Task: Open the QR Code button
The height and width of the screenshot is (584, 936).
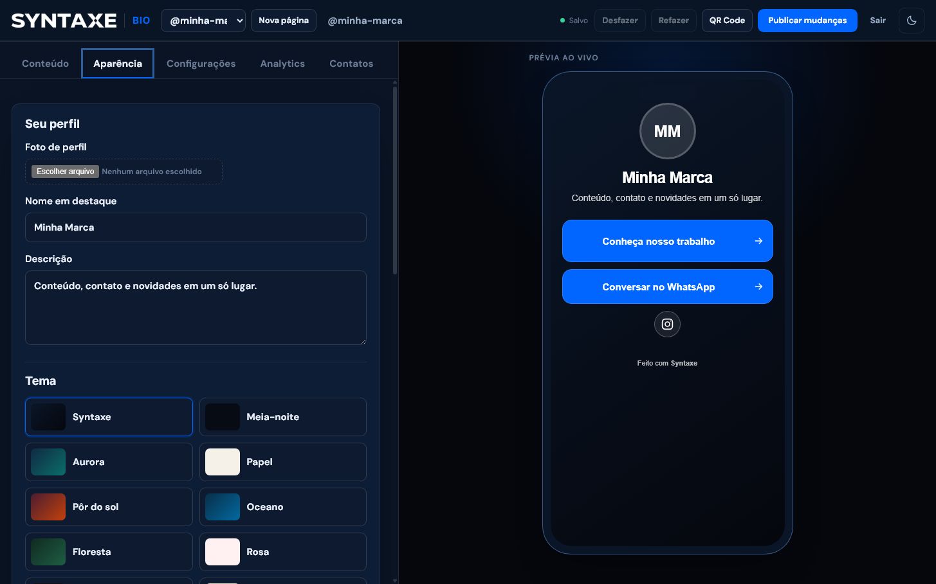Action: click(727, 21)
